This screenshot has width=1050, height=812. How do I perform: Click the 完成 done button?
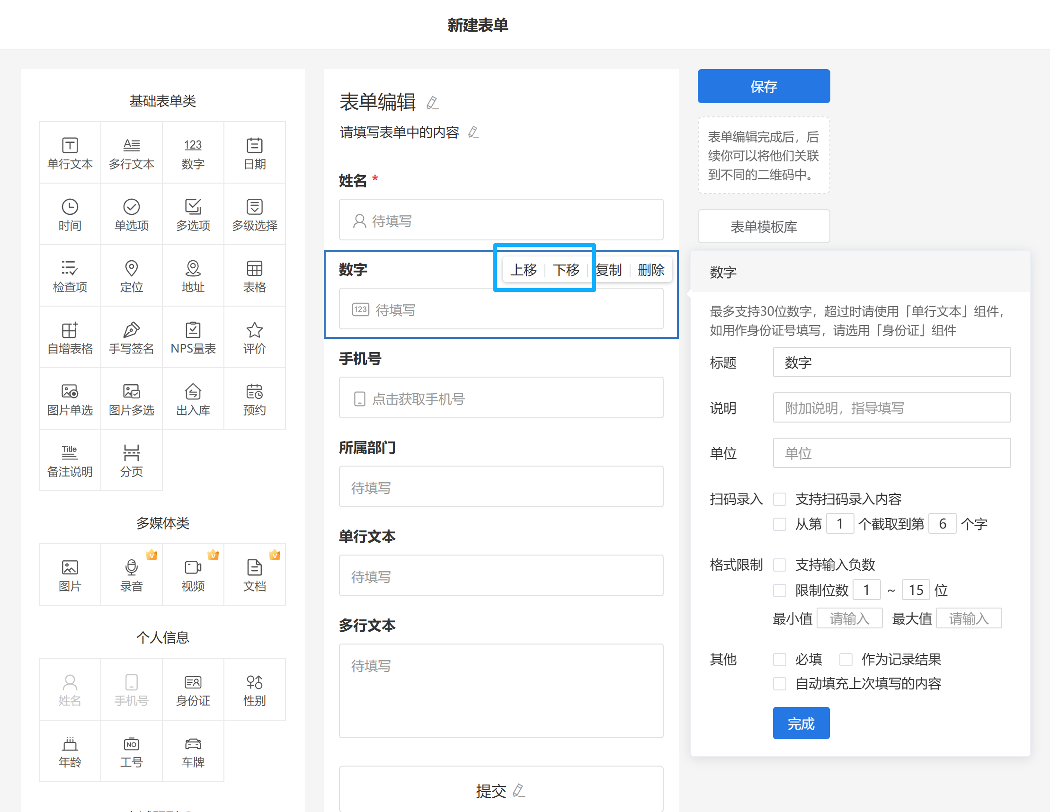801,723
